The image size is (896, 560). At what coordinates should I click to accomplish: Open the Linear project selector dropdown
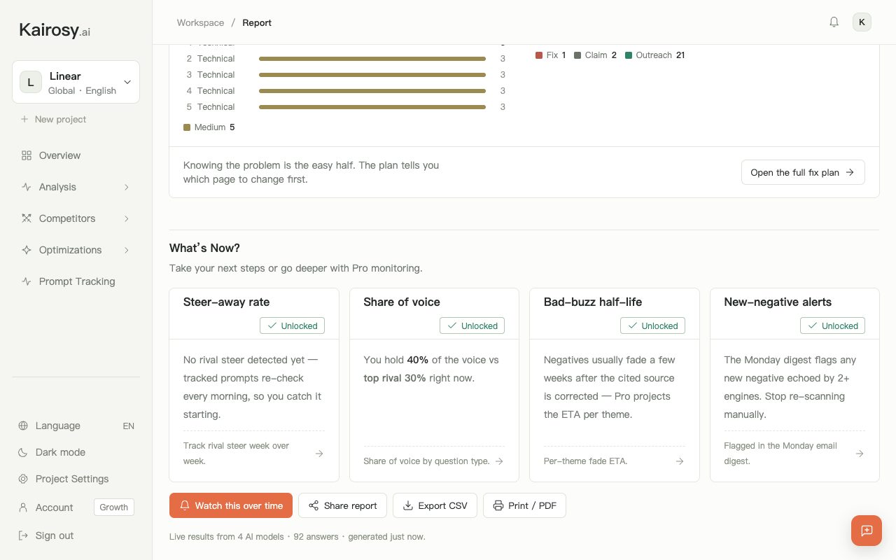pos(76,82)
